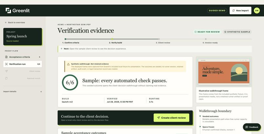Click the Illustrative walkthrough frame caption
Image resolution: width=264 pixels, height=134 pixels.
pos(214,91)
